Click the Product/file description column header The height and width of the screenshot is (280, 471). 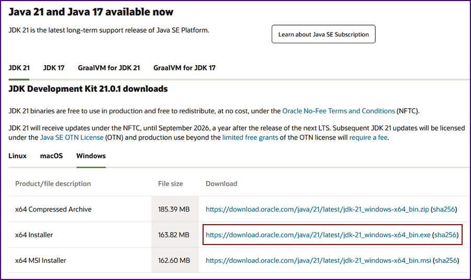pyautogui.click(x=53, y=184)
